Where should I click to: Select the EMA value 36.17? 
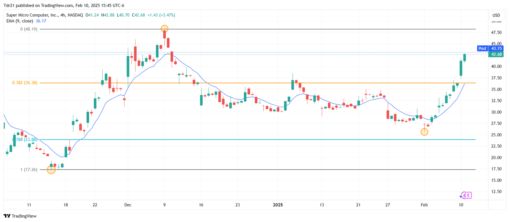tap(41, 21)
